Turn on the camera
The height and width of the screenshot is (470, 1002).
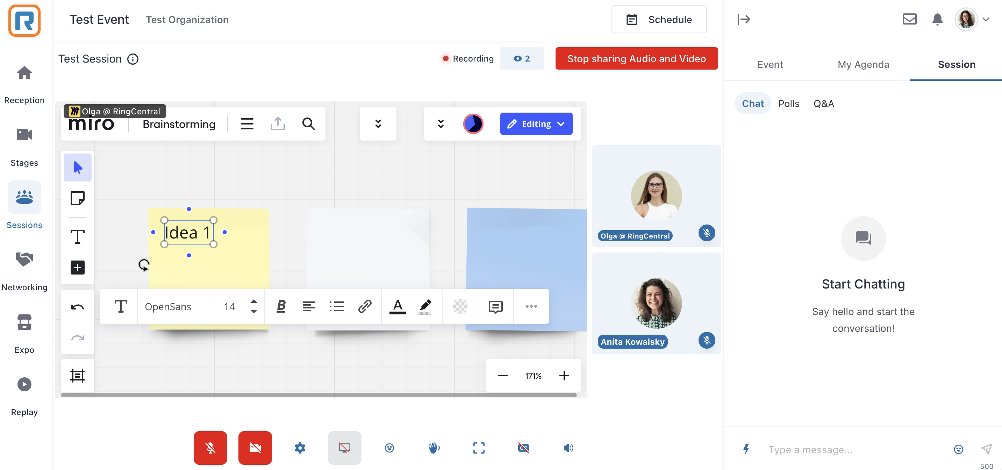tap(255, 448)
